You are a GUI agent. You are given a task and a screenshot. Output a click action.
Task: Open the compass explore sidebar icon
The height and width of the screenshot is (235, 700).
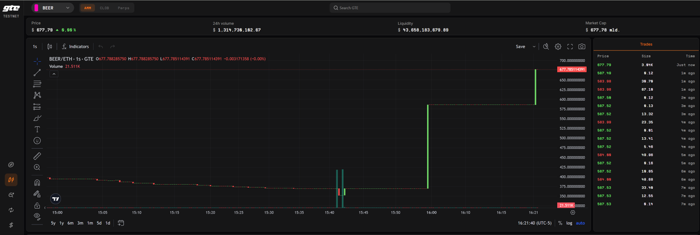coord(11,165)
